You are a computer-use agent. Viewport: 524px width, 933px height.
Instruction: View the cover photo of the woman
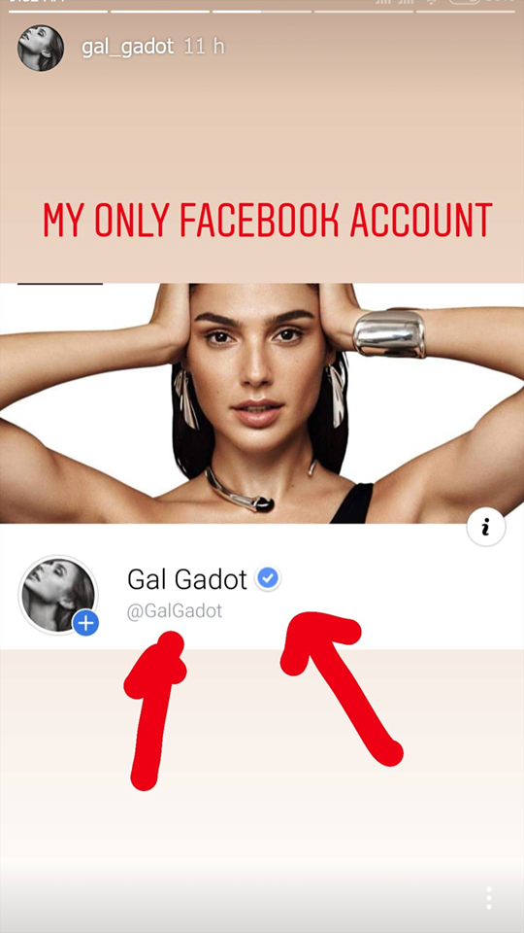[262, 403]
